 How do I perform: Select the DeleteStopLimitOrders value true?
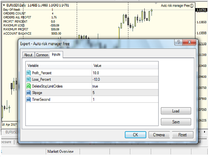pyautogui.click(x=124, y=86)
